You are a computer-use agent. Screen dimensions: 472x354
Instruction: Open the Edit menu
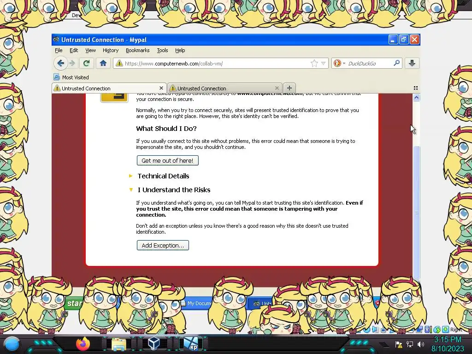pos(74,50)
